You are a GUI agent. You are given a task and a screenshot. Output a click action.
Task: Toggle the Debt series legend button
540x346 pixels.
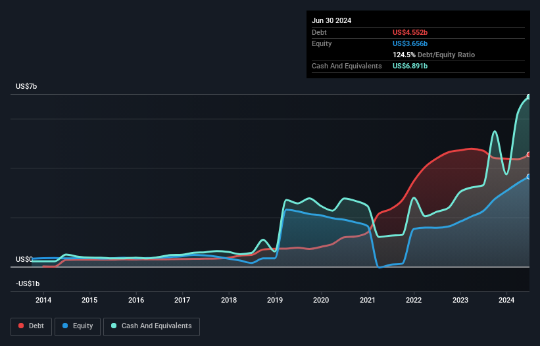point(32,326)
